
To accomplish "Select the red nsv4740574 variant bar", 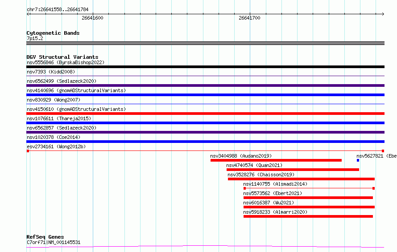I will click(293, 170).
